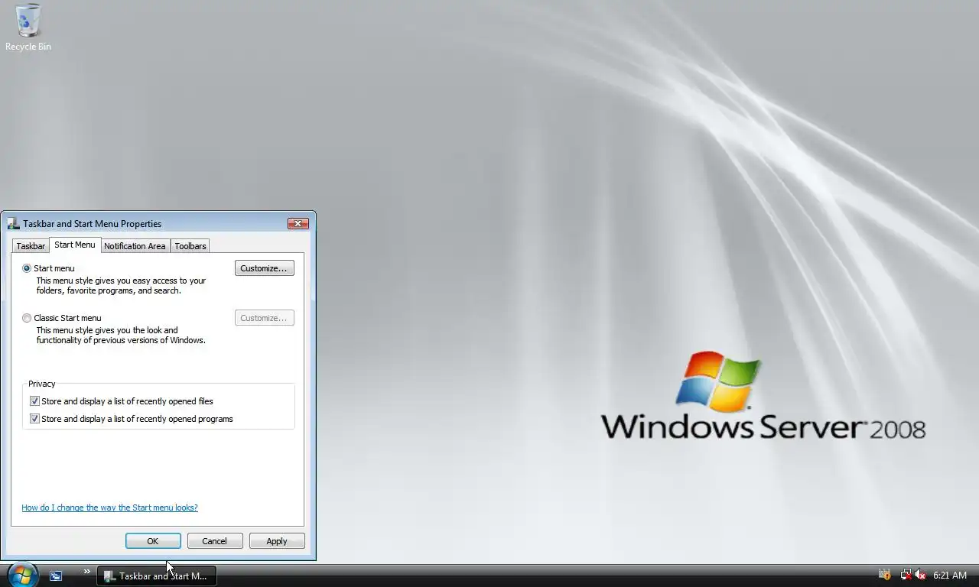Click Customize for the Start menu style
Viewport: 979px width, 587px height.
tap(264, 268)
